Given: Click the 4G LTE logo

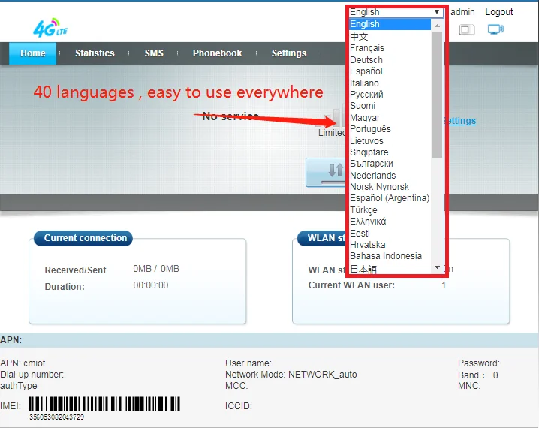Looking at the screenshot, I should [x=50, y=28].
